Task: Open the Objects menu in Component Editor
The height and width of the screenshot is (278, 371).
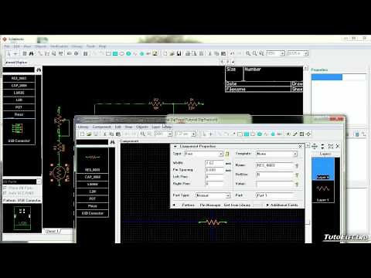Action: (142, 127)
